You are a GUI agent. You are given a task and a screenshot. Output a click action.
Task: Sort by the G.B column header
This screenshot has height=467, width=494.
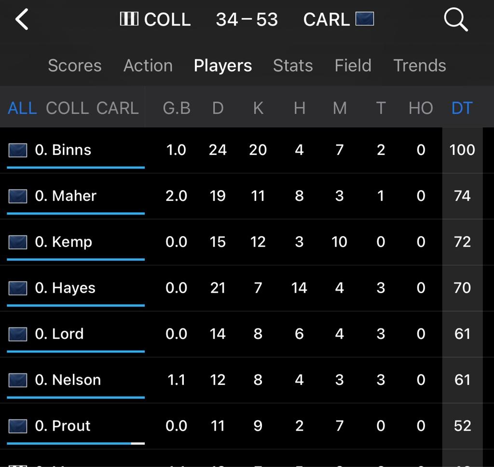coord(177,108)
